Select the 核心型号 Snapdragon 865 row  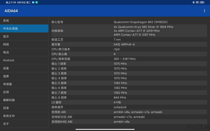(x=129, y=22)
